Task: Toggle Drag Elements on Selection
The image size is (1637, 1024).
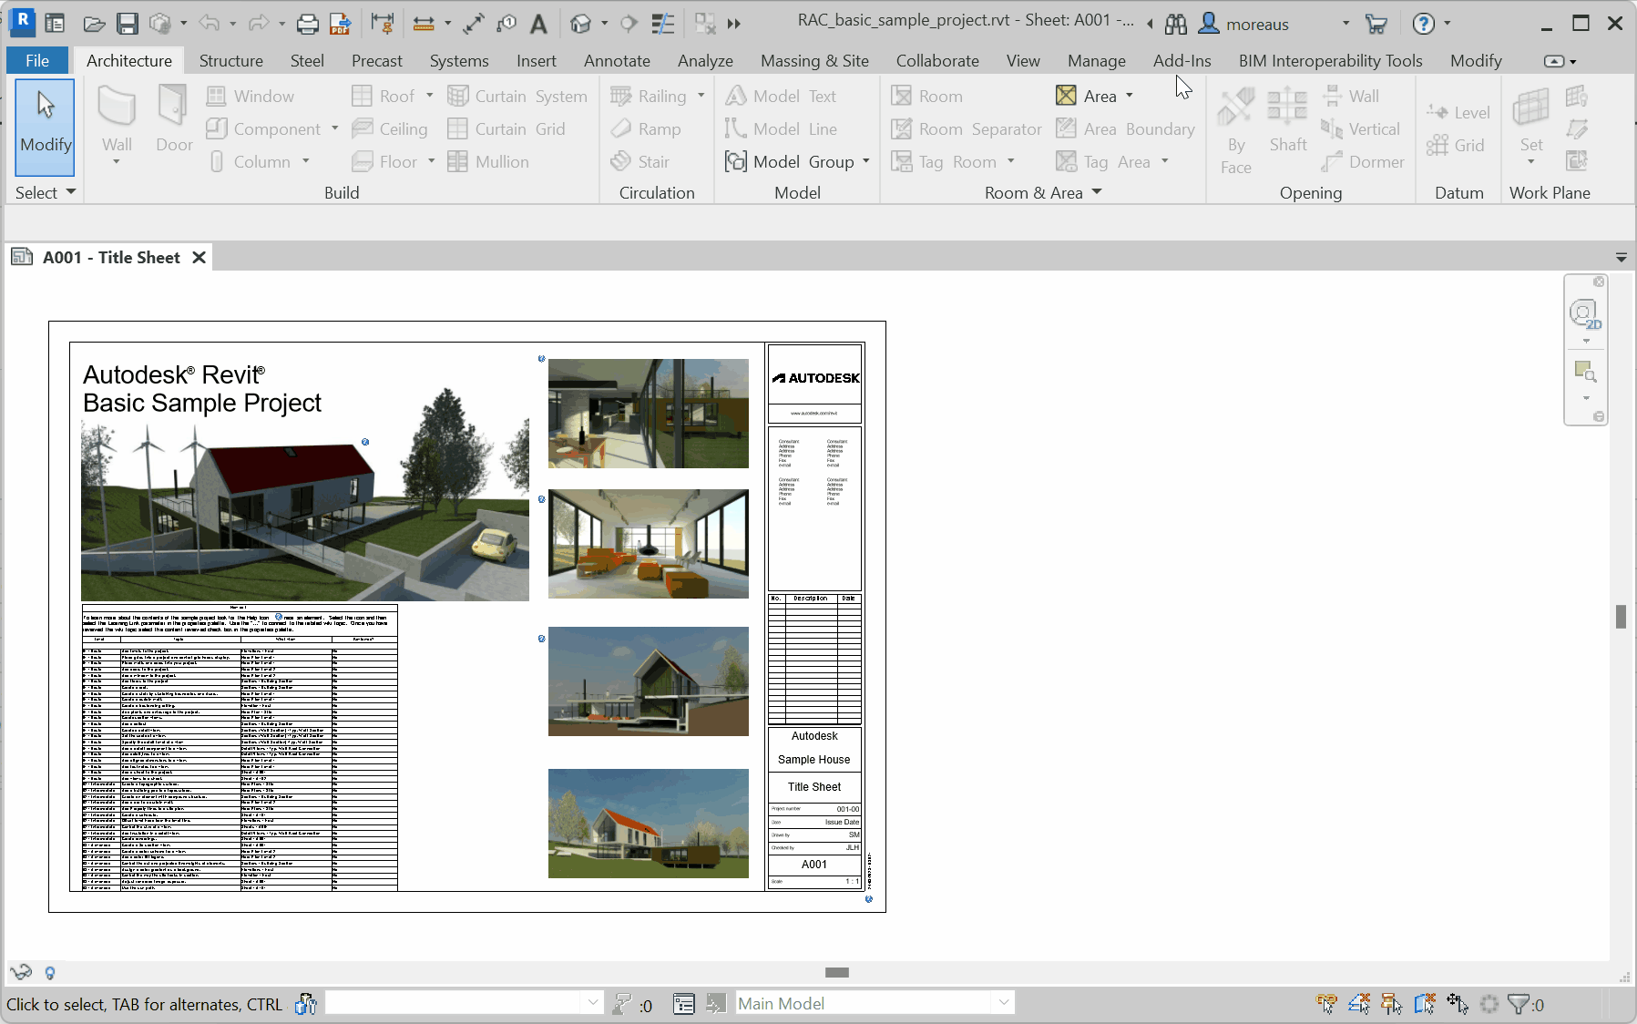Action: pos(1457,1004)
